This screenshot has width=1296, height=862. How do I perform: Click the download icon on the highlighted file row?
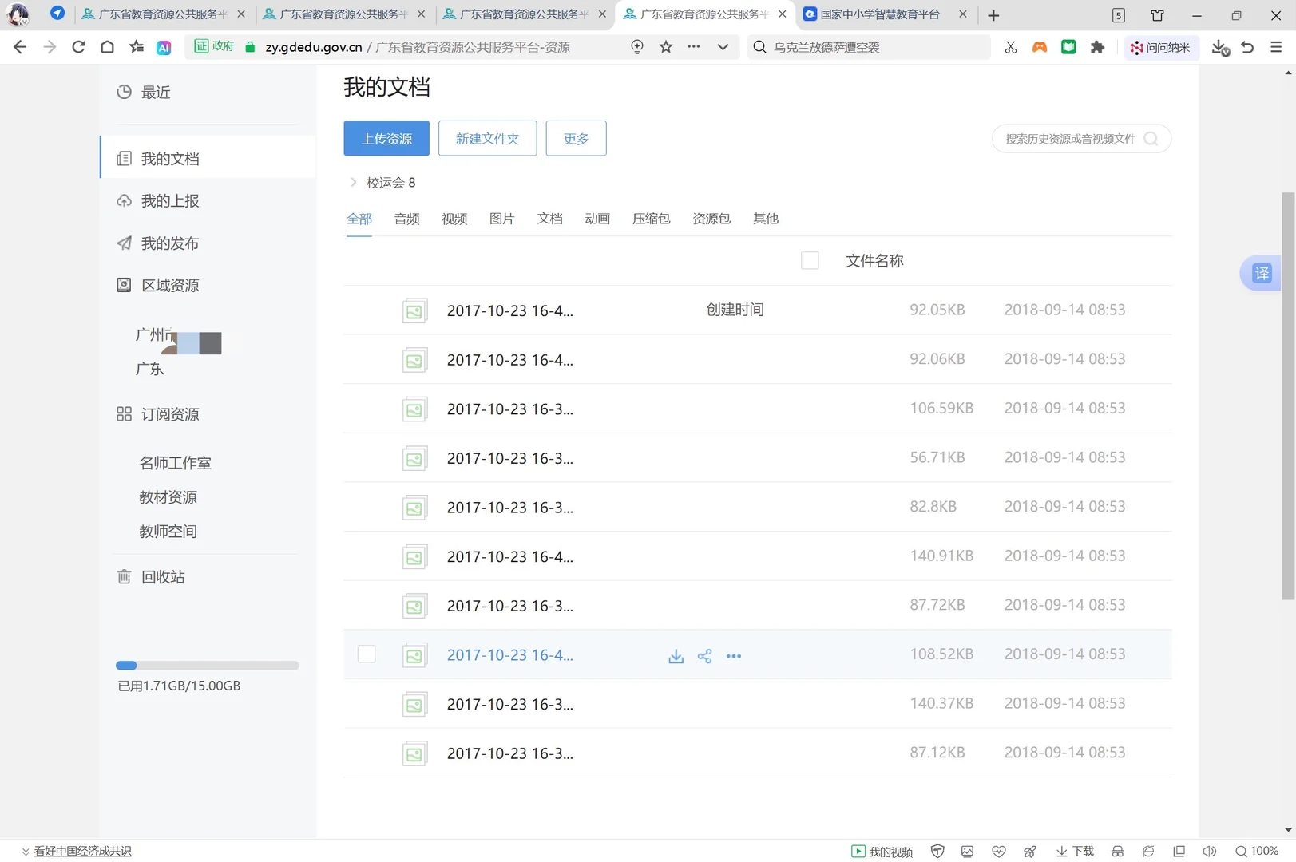point(676,655)
